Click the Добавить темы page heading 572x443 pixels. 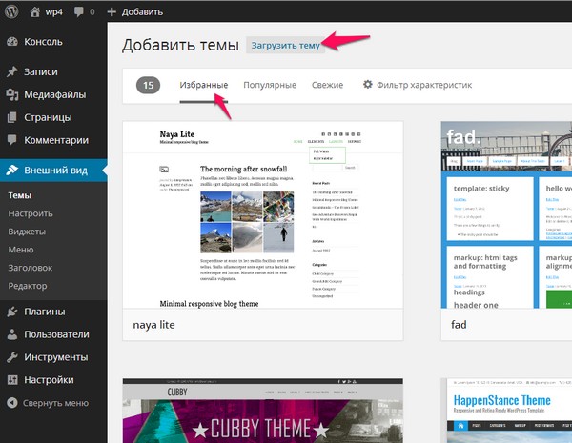tap(180, 46)
